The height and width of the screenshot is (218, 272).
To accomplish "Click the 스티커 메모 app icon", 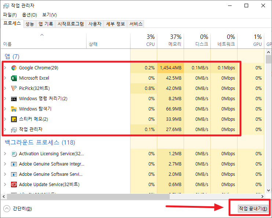I will pos(14,119).
